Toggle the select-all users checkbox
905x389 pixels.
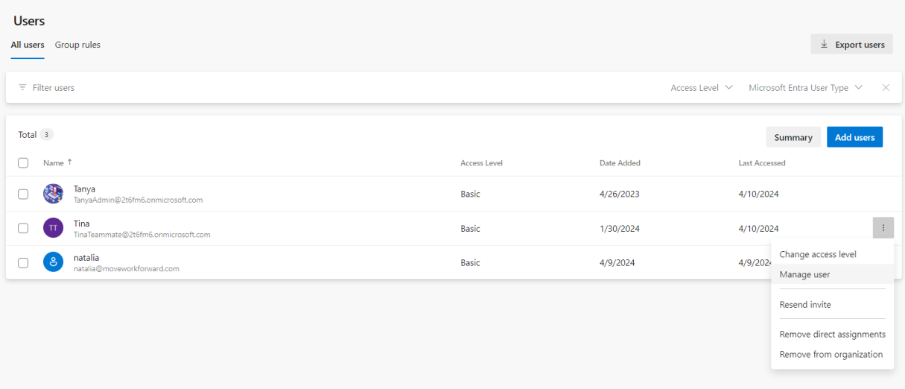23,163
